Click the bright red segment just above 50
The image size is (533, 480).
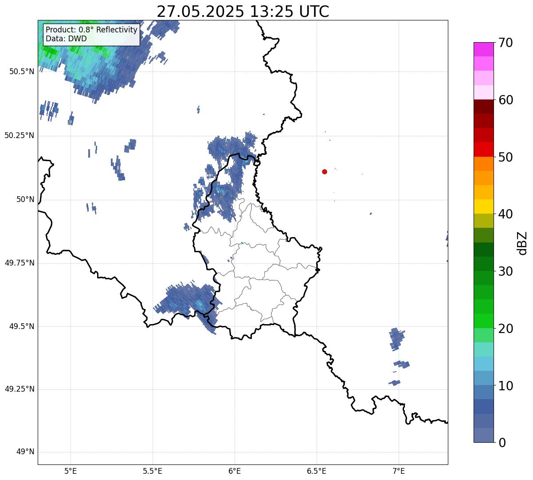click(483, 149)
